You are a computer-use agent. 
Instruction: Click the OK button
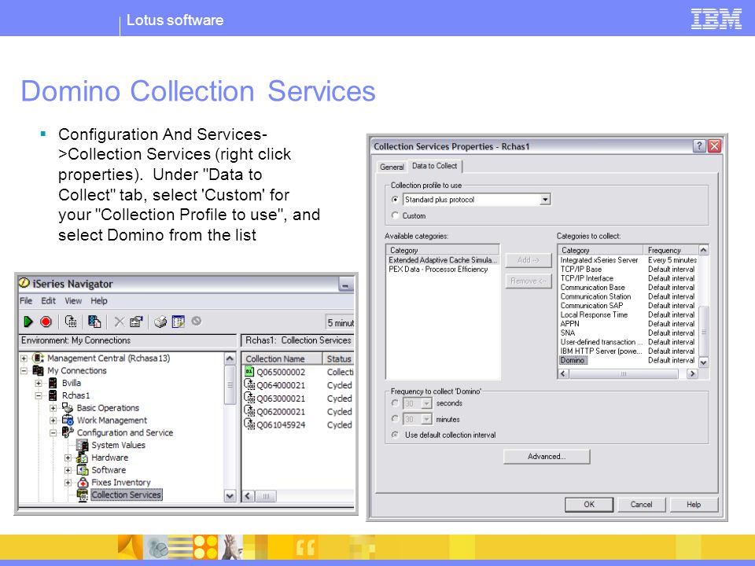coord(589,505)
